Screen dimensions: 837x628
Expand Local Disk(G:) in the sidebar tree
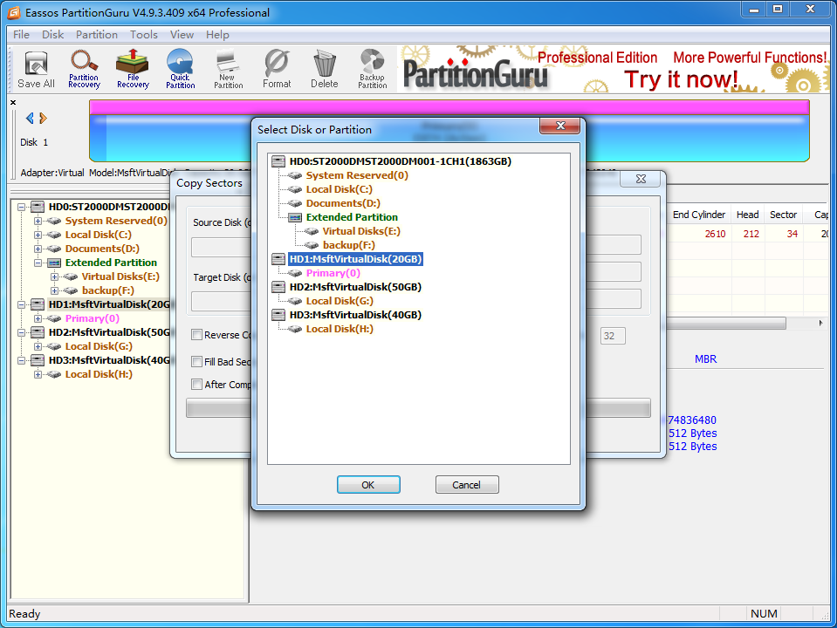point(38,346)
